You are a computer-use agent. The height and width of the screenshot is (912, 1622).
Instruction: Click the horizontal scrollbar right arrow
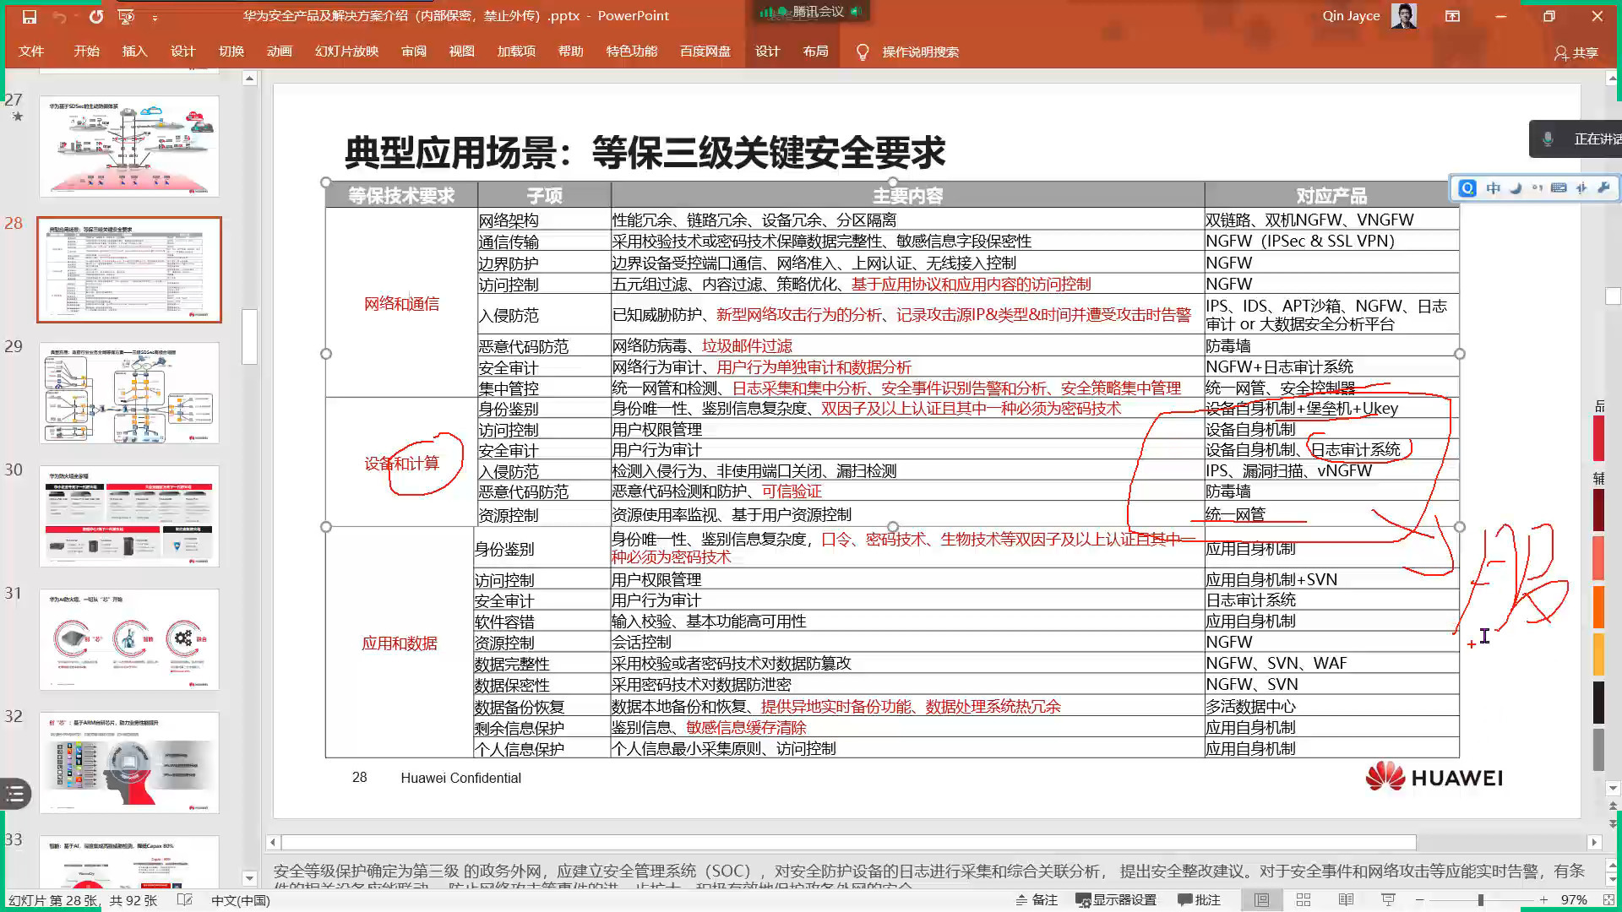(1594, 842)
